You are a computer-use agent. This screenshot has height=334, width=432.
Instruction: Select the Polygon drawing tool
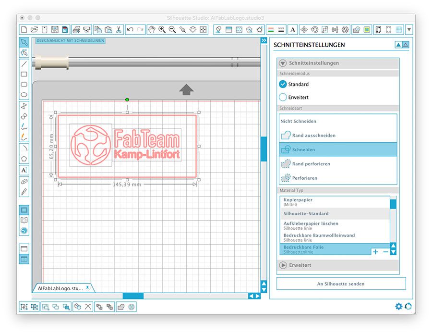click(x=24, y=159)
